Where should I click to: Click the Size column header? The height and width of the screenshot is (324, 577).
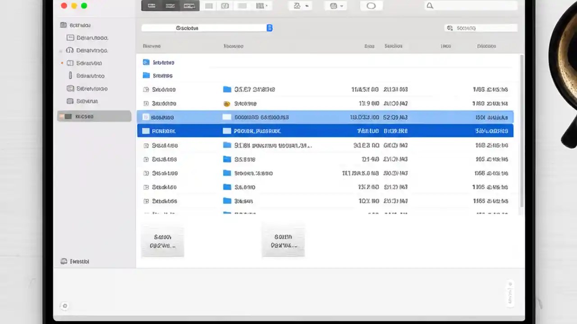pyautogui.click(x=369, y=46)
